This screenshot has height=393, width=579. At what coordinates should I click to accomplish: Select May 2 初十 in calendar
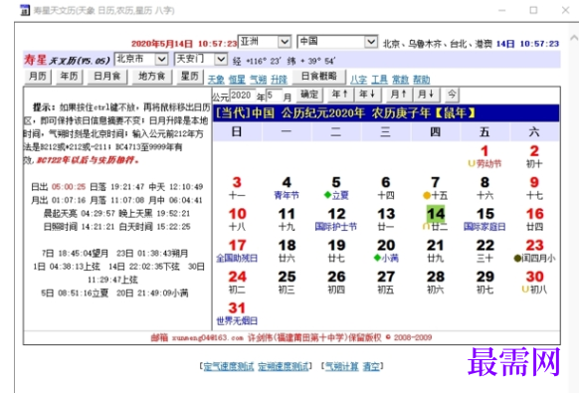tap(534, 156)
